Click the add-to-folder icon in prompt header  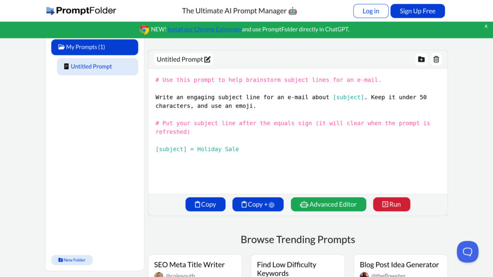click(x=421, y=60)
